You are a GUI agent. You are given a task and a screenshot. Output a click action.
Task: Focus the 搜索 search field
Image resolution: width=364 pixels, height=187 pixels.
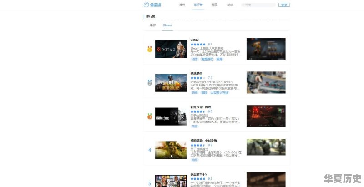tap(258, 5)
